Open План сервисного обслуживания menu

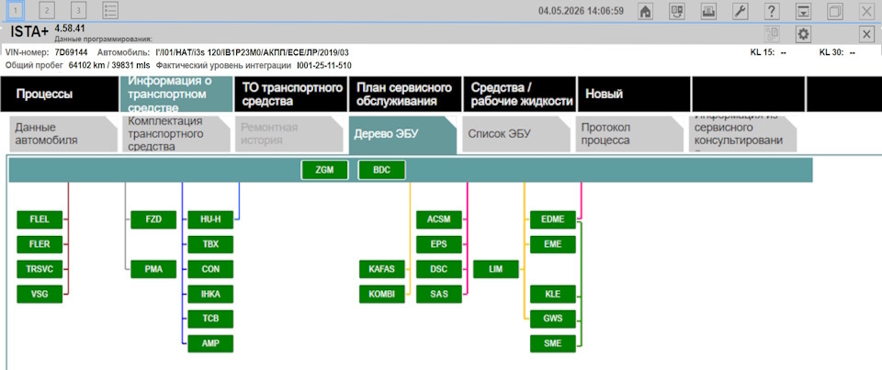[405, 95]
